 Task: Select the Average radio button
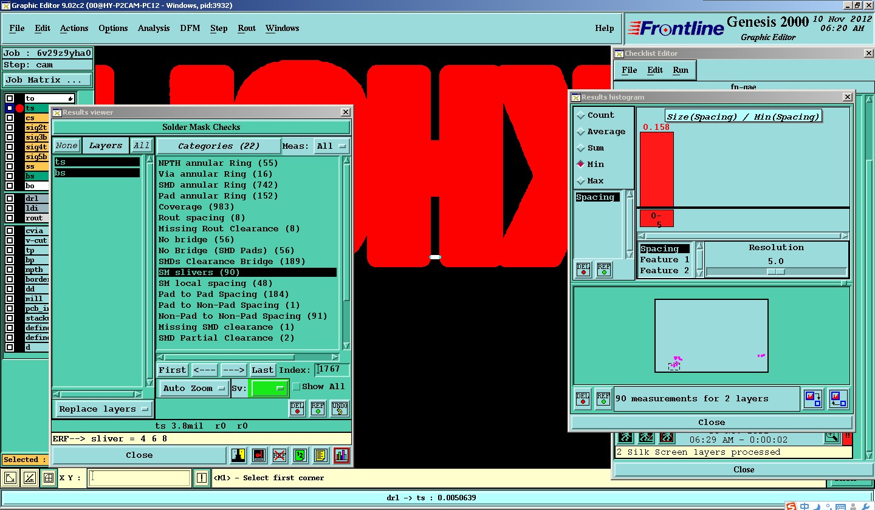click(x=581, y=131)
